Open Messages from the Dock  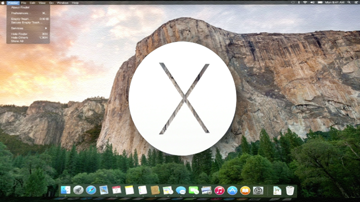[x=181, y=190]
